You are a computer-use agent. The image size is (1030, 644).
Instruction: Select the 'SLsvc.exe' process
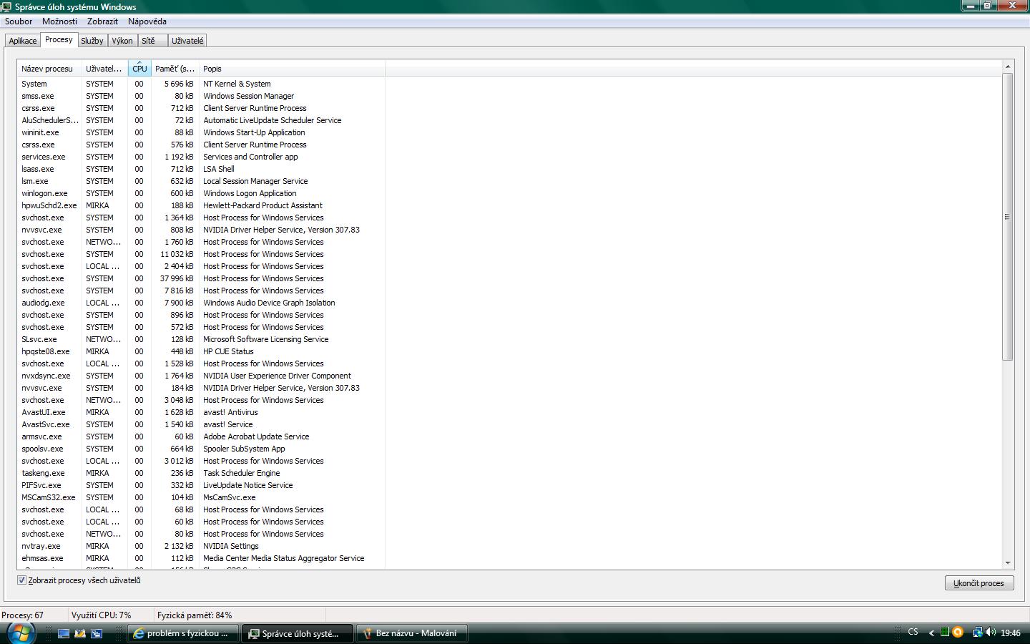[x=201, y=339]
